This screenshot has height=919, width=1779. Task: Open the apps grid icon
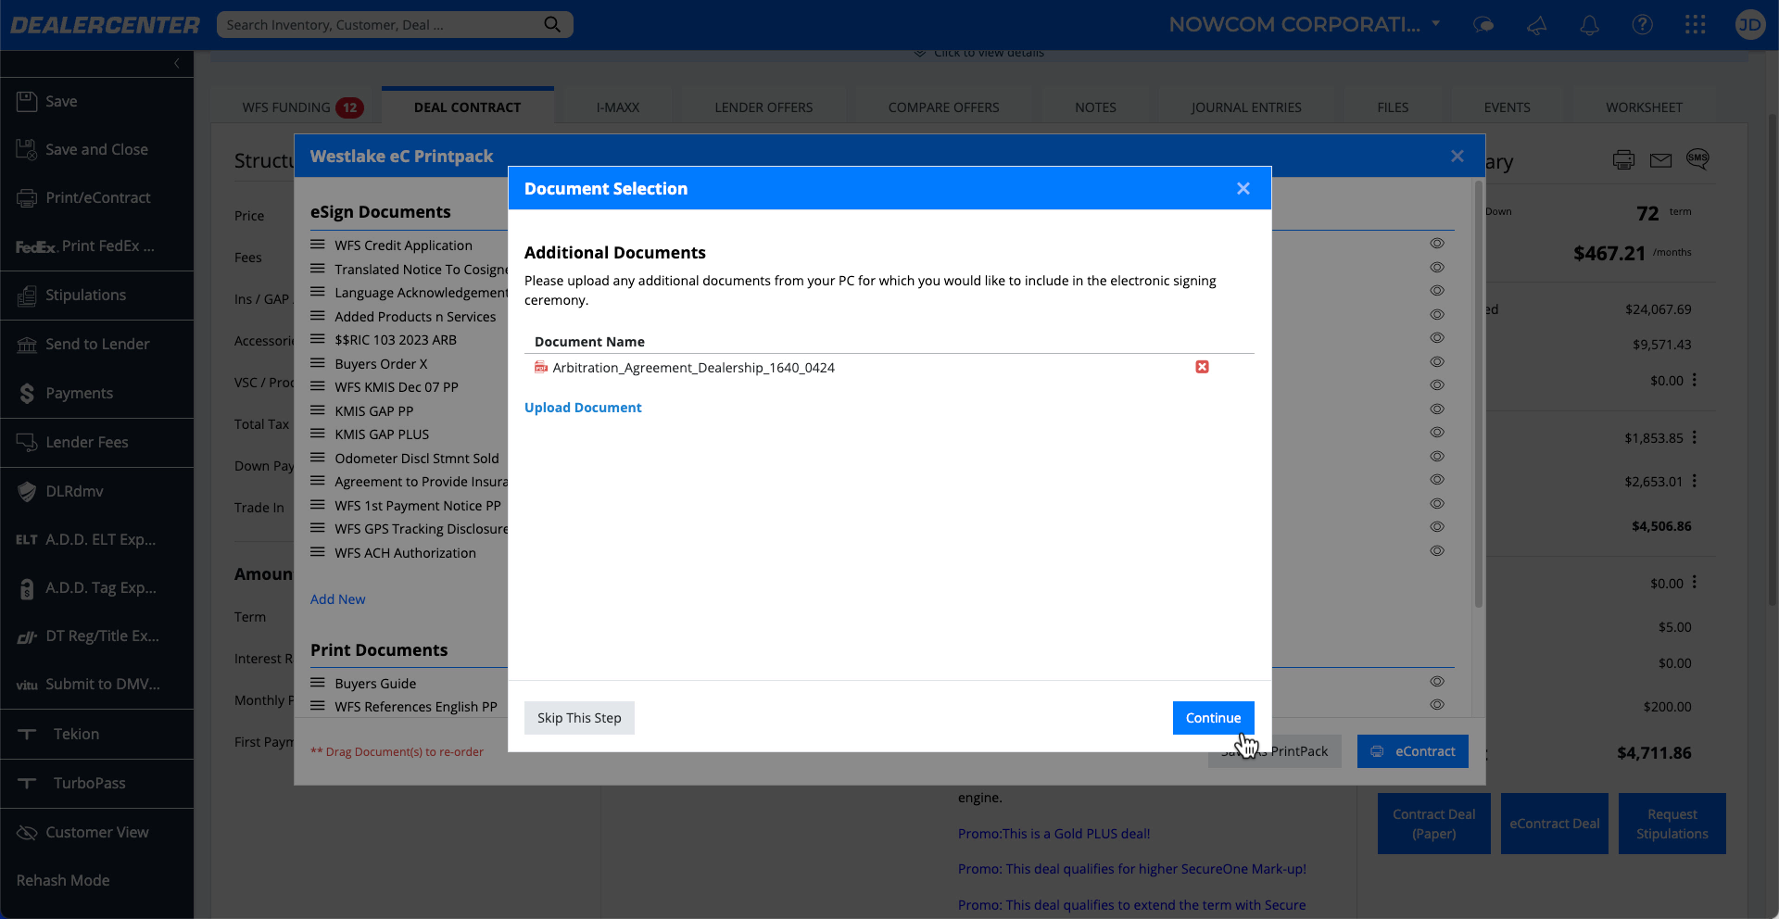coord(1696,25)
